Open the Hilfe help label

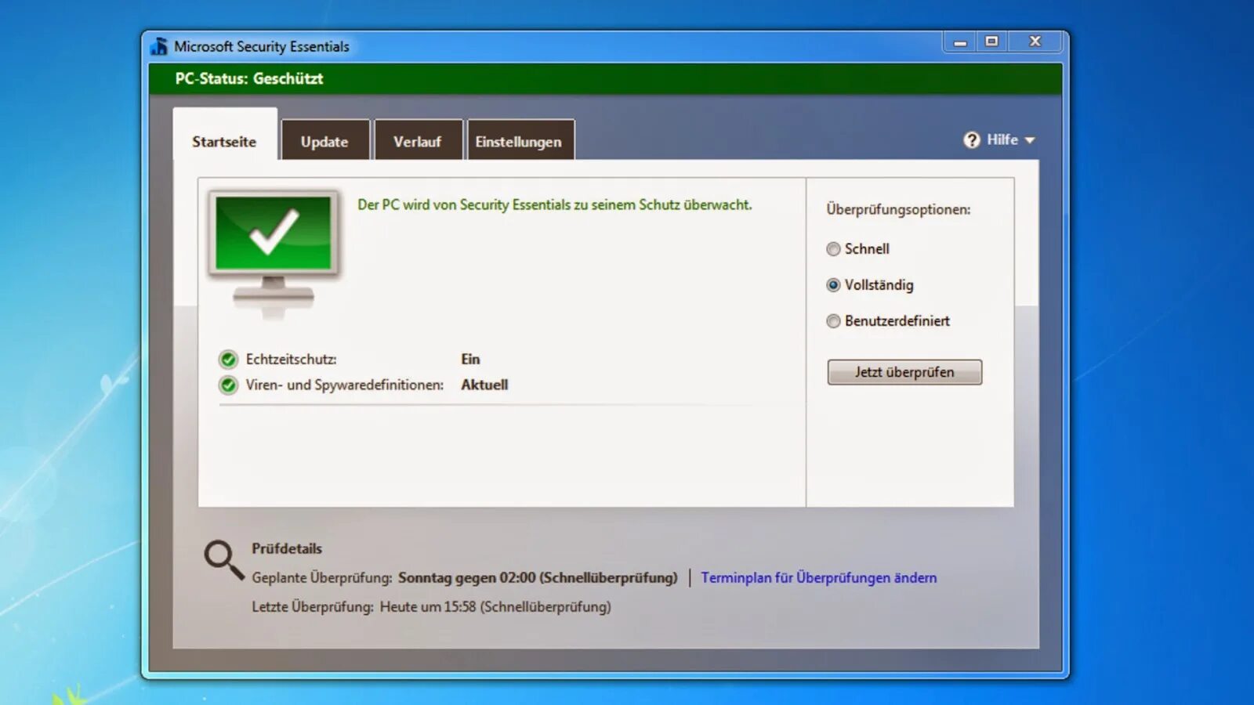(1002, 139)
